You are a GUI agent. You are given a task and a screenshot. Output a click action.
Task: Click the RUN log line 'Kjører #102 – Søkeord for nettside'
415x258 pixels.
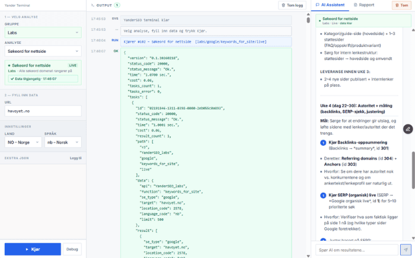click(x=206, y=42)
